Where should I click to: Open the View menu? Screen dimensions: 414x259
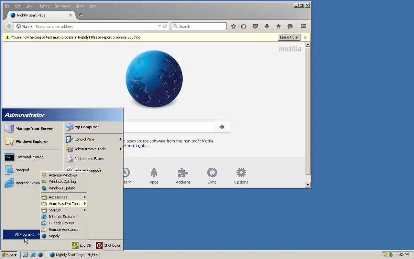click(30, 6)
